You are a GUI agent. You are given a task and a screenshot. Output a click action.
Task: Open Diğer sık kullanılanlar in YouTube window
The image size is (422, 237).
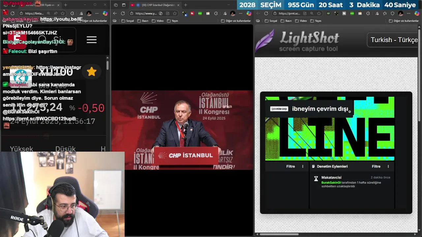coord(236,21)
